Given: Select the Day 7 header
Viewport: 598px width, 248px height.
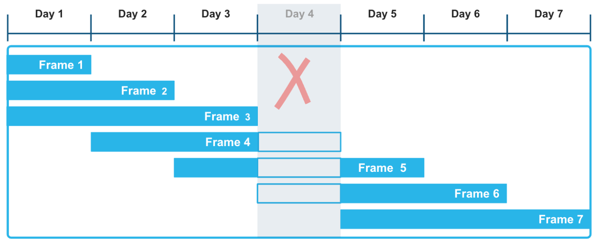Looking at the screenshot, I should pyautogui.click(x=549, y=14).
